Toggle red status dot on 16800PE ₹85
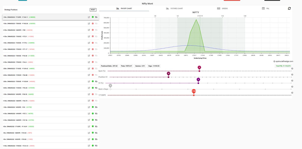 93,30
